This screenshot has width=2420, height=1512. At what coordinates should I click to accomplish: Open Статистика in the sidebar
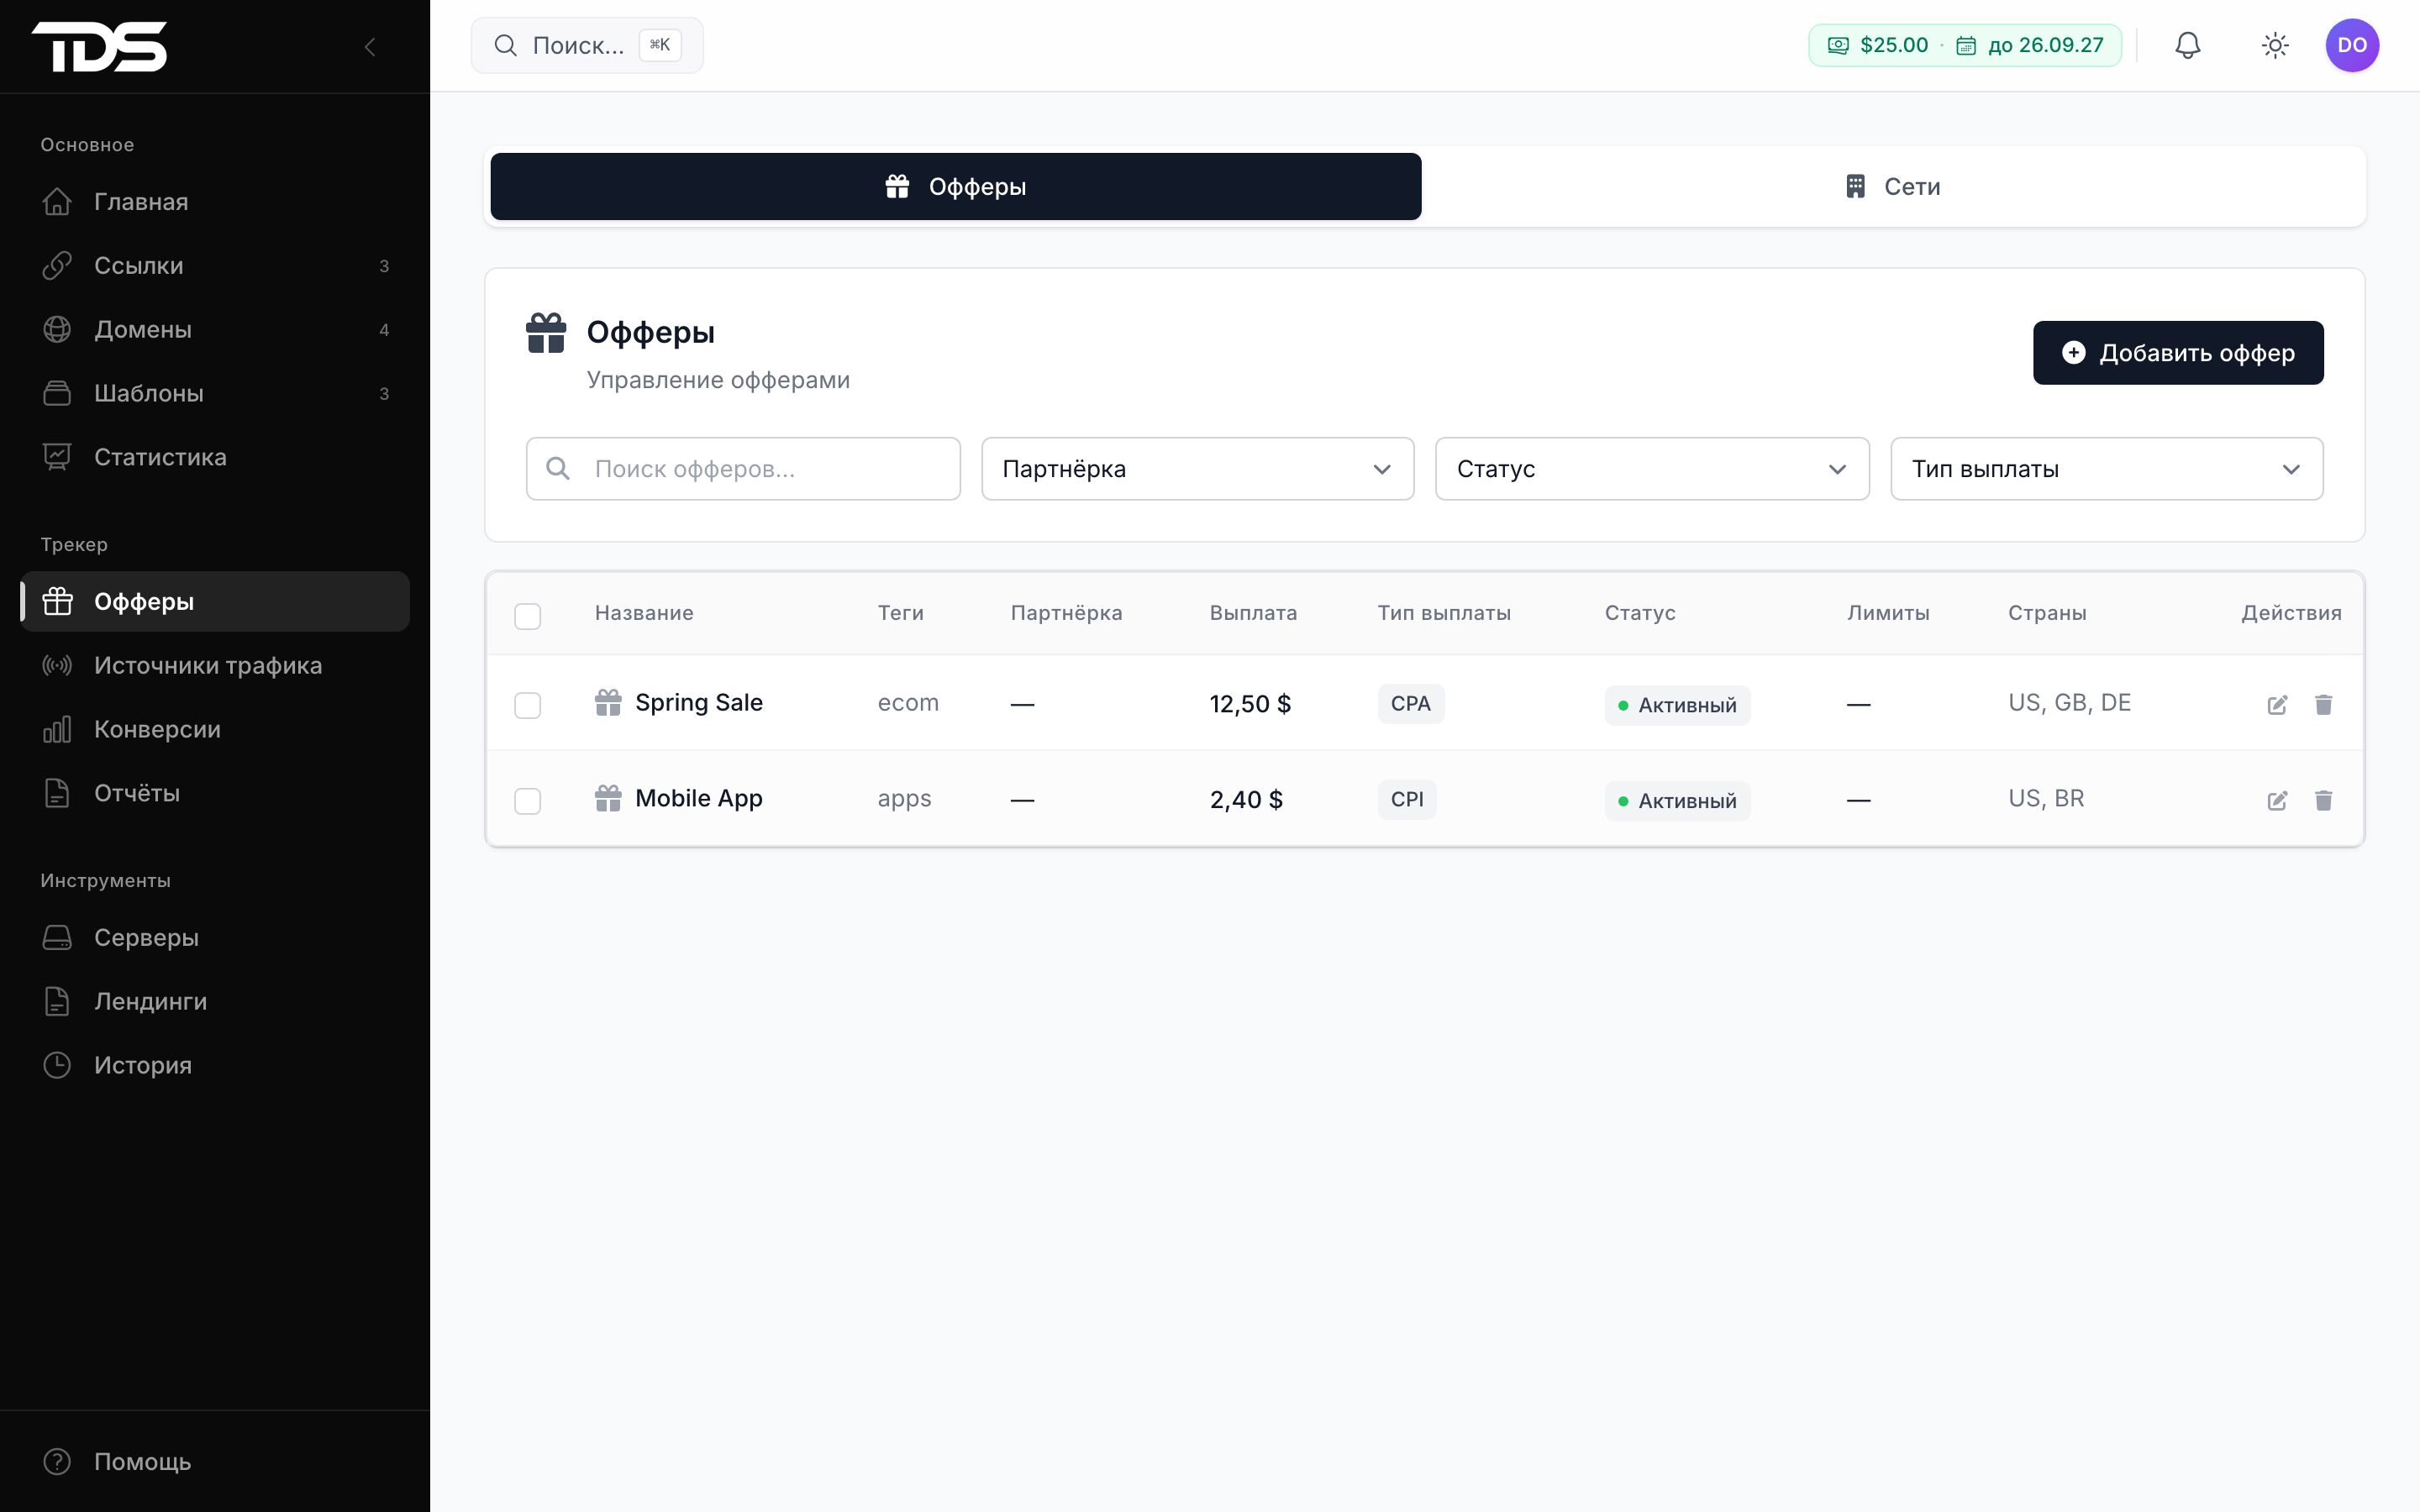pyautogui.click(x=215, y=458)
